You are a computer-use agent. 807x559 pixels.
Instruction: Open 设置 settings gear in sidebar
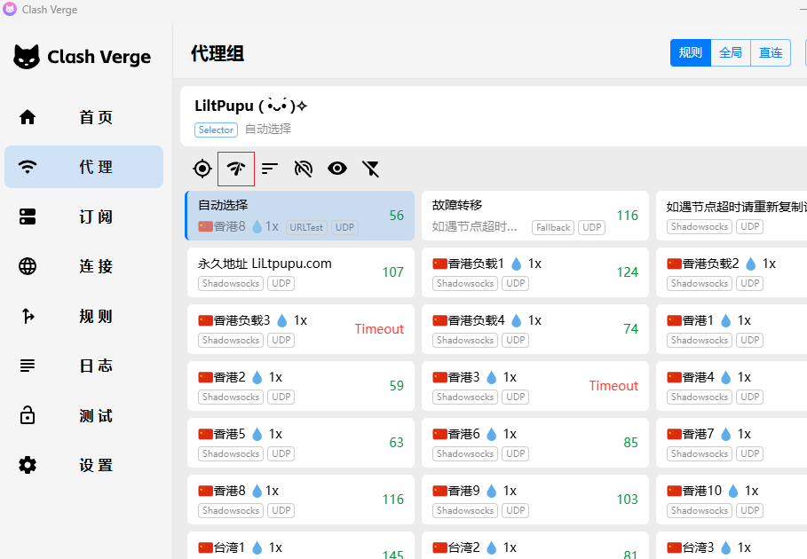pos(84,465)
